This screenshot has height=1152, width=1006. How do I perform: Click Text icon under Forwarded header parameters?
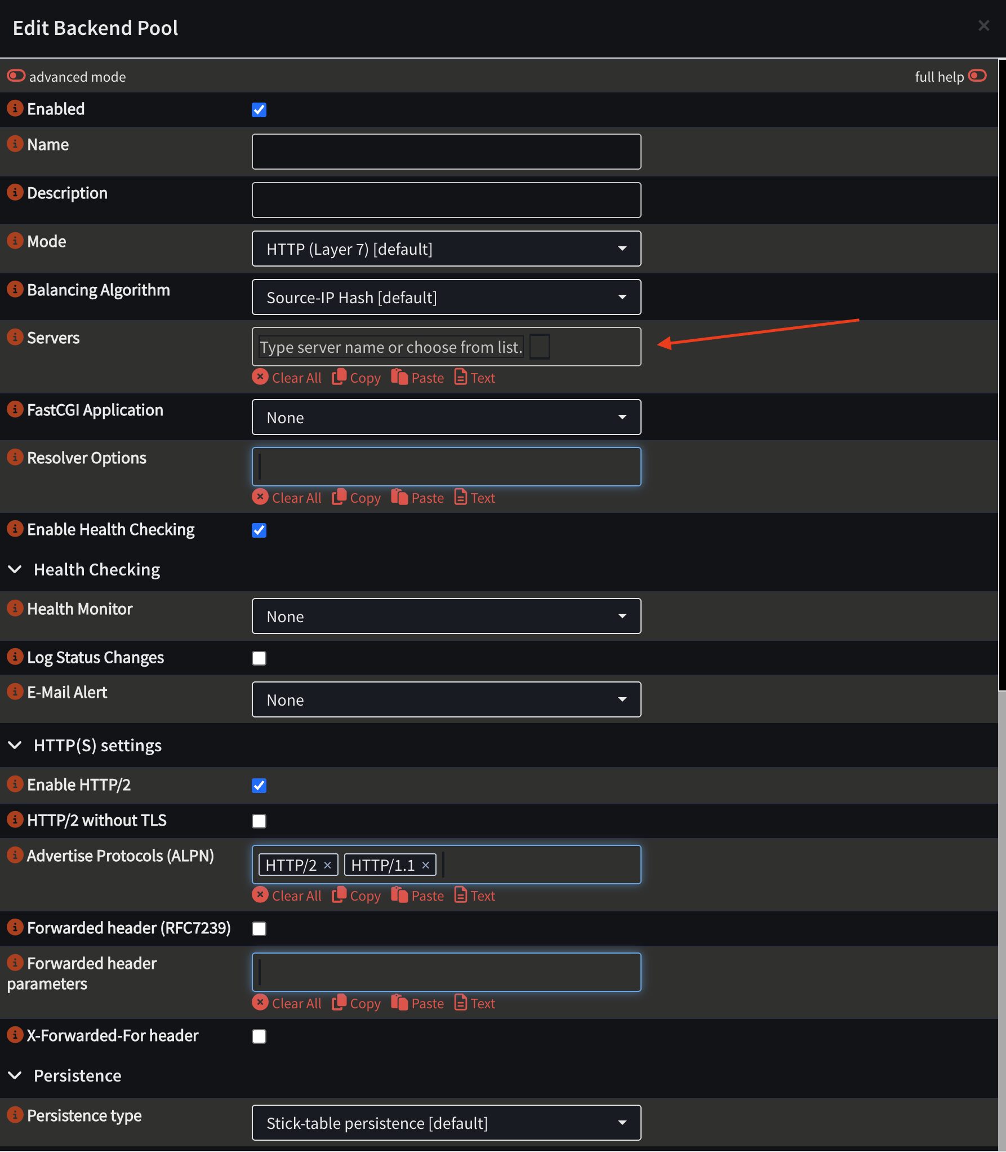pos(461,1003)
